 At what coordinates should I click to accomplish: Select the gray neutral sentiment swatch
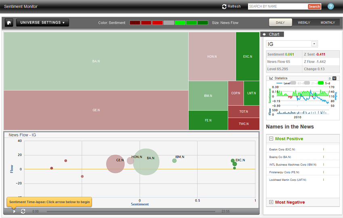[169, 23]
